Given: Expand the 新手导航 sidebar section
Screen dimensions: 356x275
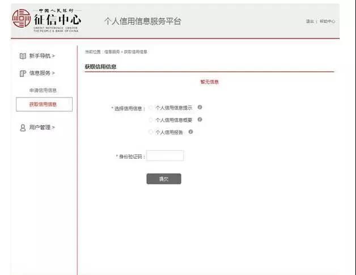Looking at the screenshot, I should [x=42, y=56].
